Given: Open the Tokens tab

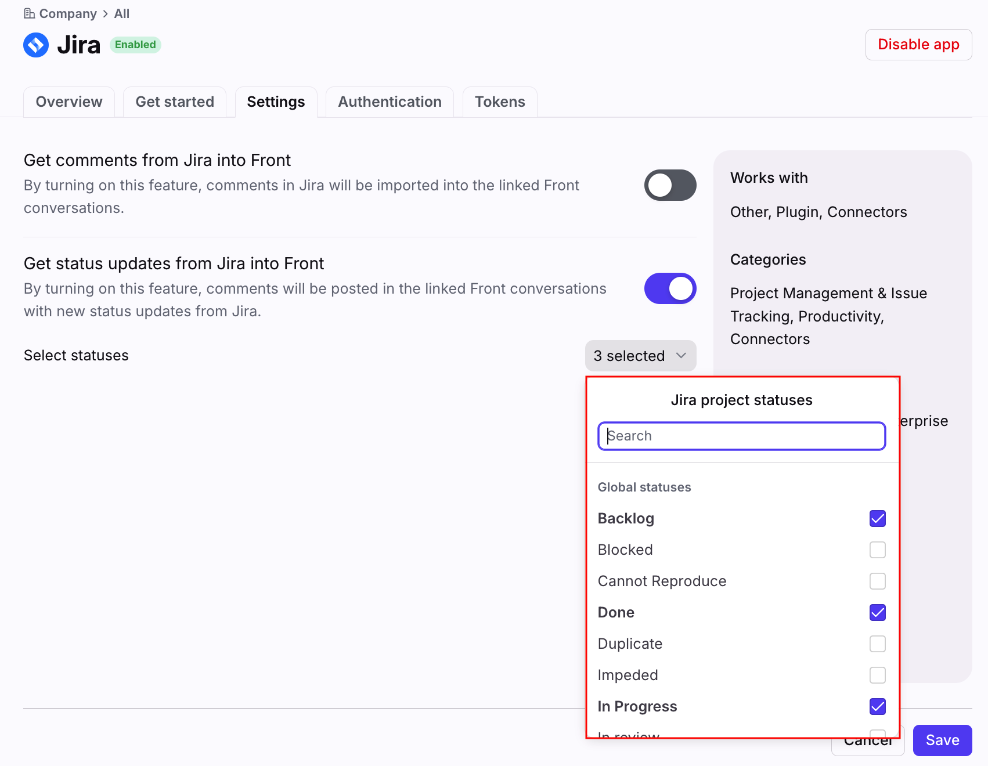Looking at the screenshot, I should (x=500, y=102).
